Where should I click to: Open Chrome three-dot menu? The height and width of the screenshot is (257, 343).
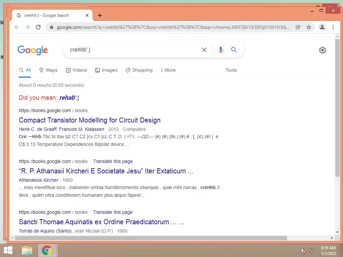click(x=333, y=27)
